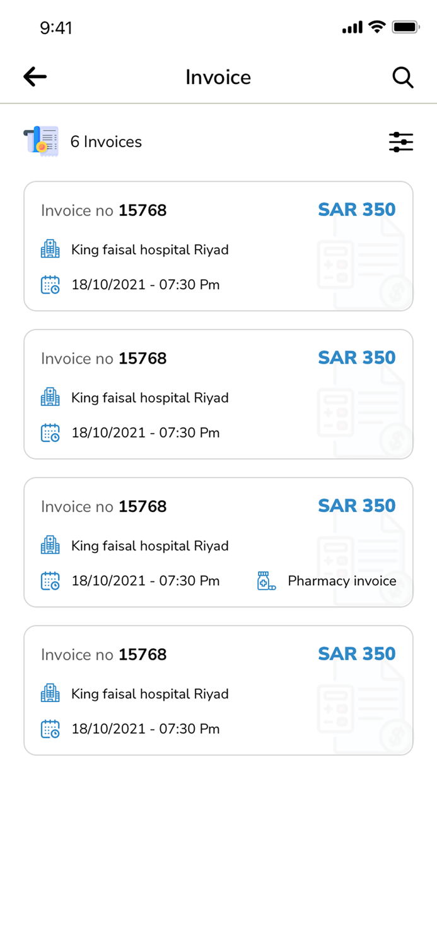Tap the Wi-Fi indicator in the status bar
This screenshot has width=437, height=947.
click(x=376, y=27)
